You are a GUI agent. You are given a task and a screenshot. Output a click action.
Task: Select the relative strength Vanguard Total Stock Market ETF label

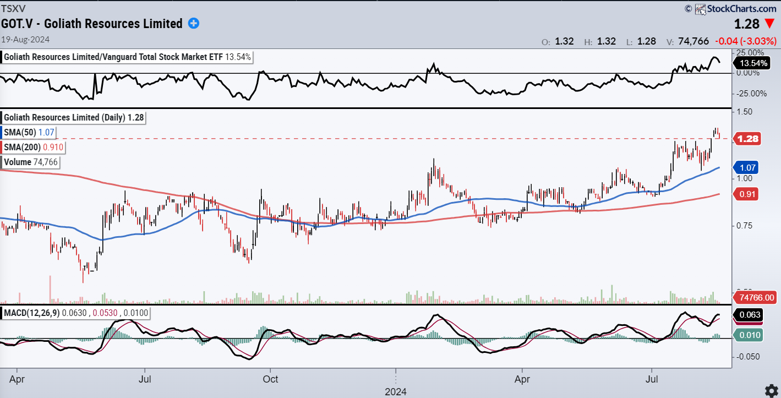click(x=128, y=57)
